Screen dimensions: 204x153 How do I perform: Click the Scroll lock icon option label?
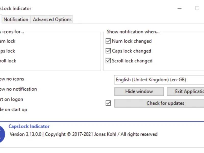(x=8, y=61)
